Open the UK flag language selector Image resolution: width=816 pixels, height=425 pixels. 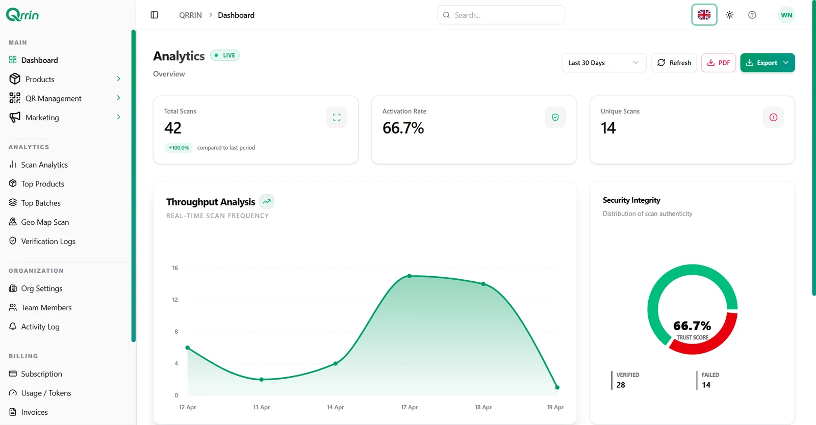click(x=704, y=15)
